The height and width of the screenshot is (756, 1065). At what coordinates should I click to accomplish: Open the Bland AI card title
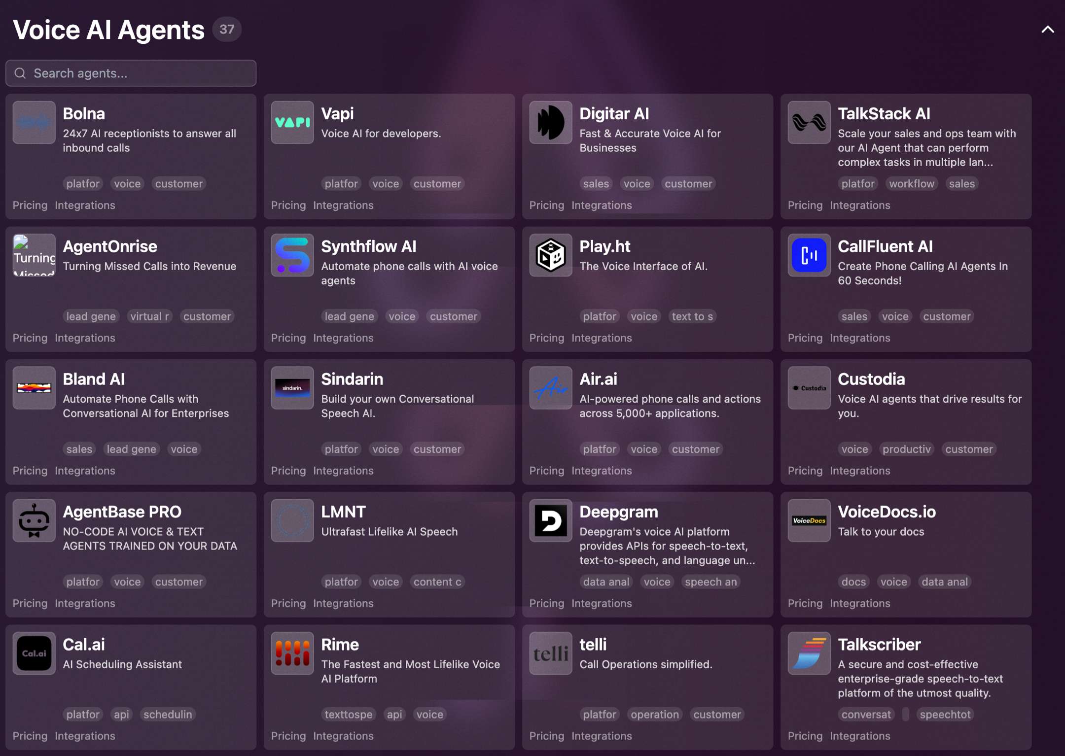coord(94,379)
